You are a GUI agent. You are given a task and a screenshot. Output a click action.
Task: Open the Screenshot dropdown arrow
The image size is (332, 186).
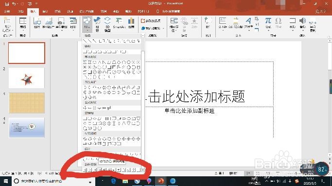click(62, 31)
